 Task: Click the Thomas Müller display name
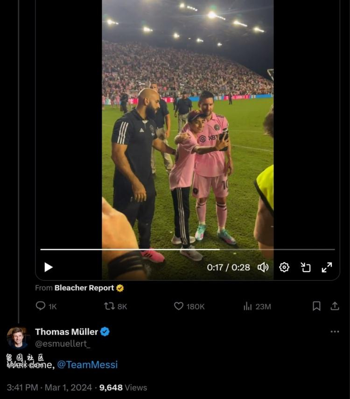pyautogui.click(x=66, y=332)
